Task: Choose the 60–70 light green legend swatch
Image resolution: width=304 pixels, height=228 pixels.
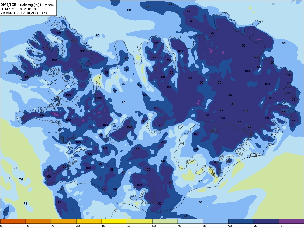Action: point(165,221)
